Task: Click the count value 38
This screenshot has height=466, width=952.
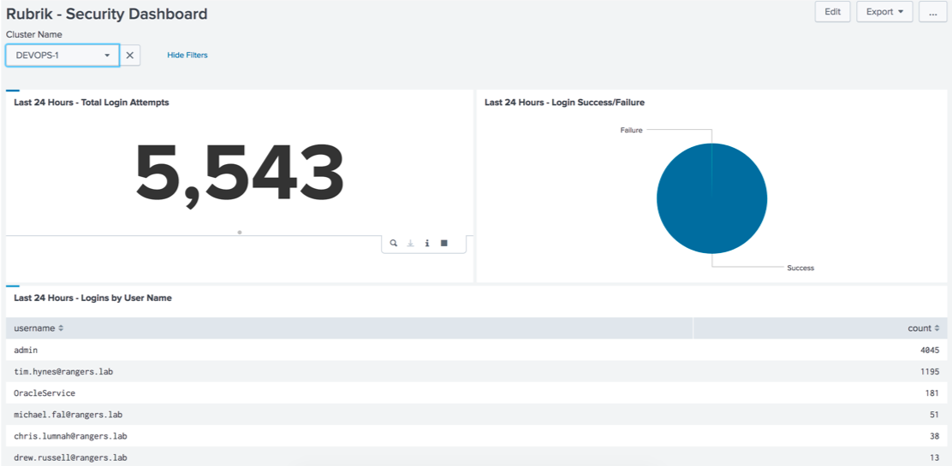Action: (x=934, y=436)
